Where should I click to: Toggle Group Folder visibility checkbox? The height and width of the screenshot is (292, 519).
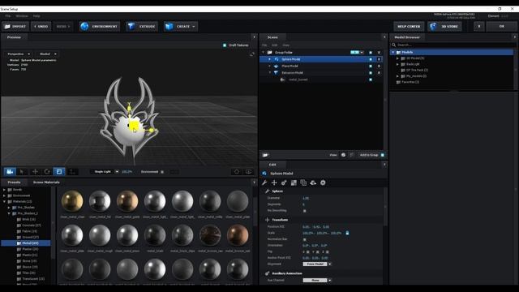[x=371, y=53]
